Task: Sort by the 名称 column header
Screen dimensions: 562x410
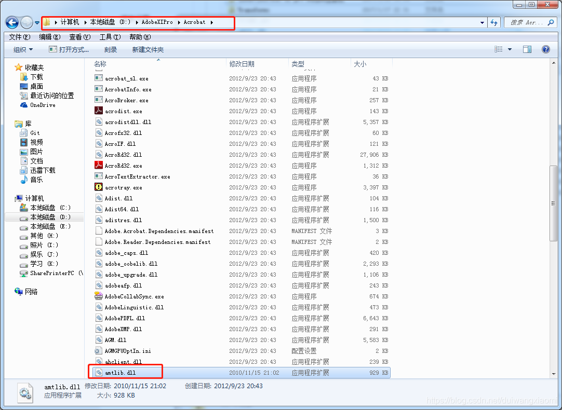Action: pyautogui.click(x=100, y=64)
